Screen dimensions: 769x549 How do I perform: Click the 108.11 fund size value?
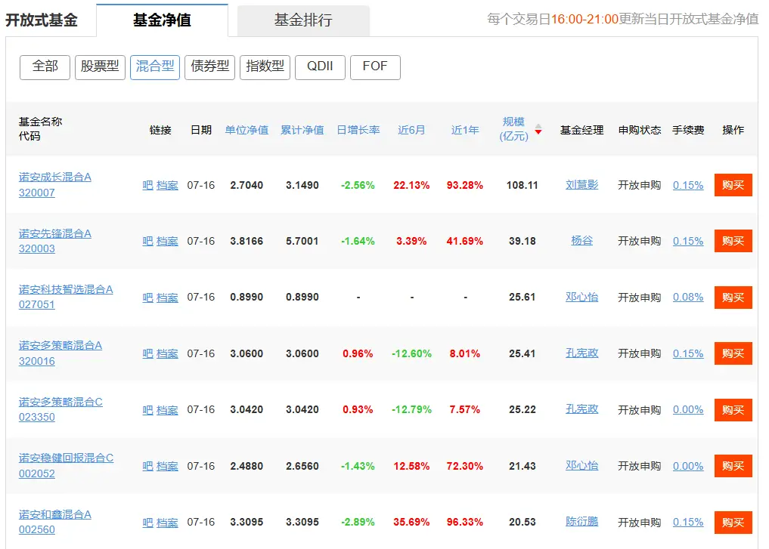tap(522, 185)
